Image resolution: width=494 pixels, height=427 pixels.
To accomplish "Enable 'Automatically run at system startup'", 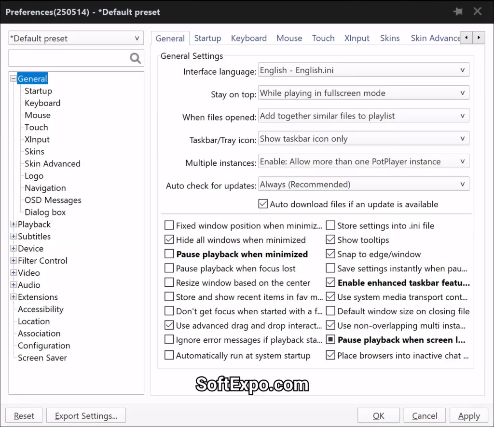I will (x=169, y=355).
